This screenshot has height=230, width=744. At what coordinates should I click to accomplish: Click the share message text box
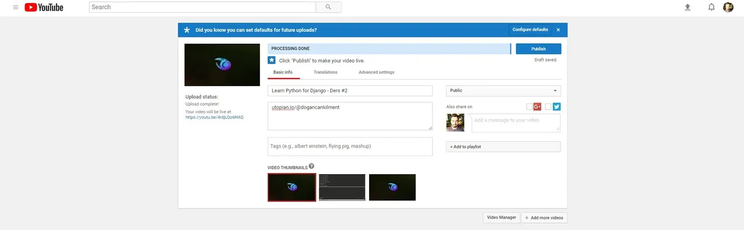coord(516,123)
